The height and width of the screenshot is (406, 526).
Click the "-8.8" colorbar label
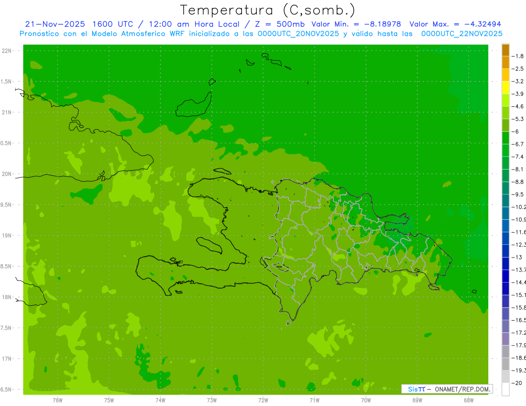pos(518,182)
